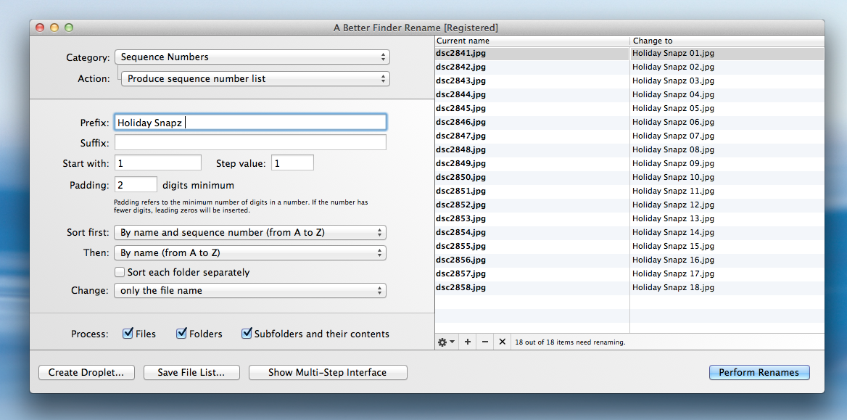Screen dimensions: 847x420
Task: Click the new name Holiday Snapz 14.jpg
Action: 673,232
